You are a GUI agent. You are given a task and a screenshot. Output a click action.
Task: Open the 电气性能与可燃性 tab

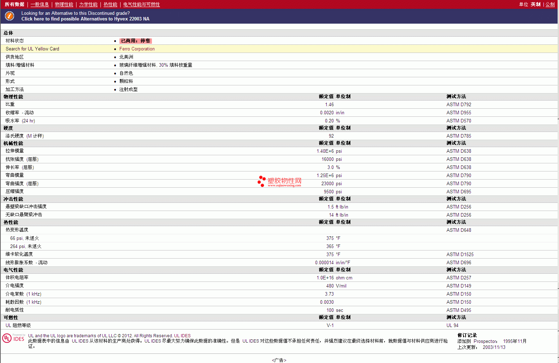[x=141, y=4]
